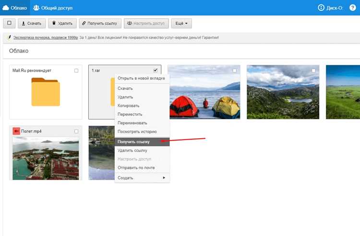Screen dimensions: 360x236
Task: Open the green field photo thumbnail
Action: (x=343, y=92)
